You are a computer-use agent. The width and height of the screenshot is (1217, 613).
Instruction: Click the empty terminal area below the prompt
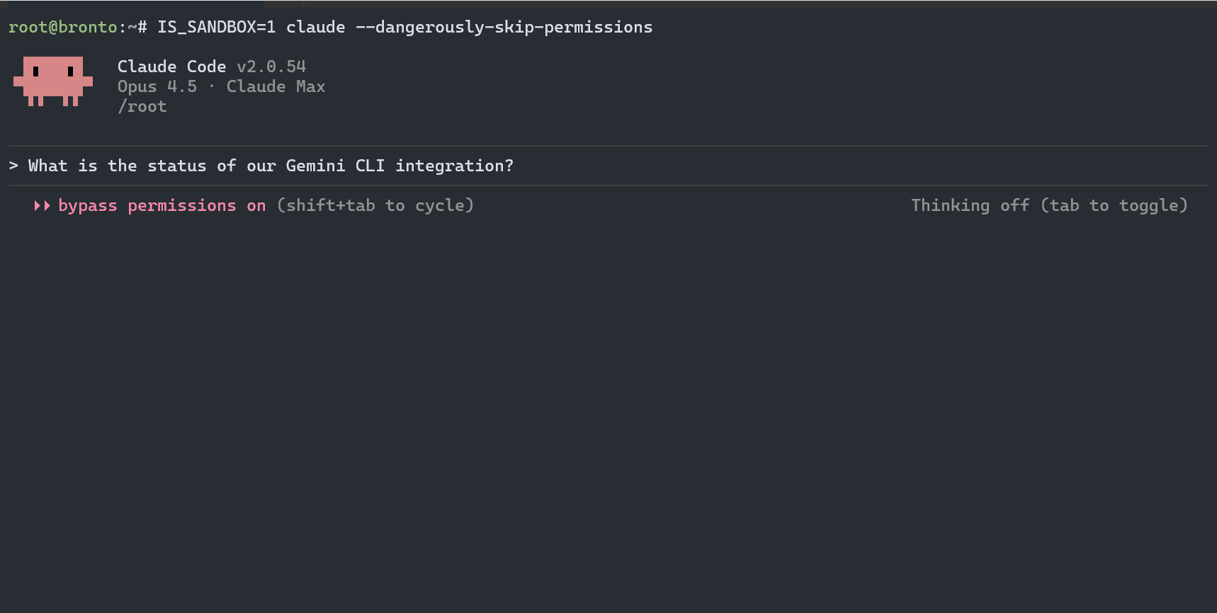coord(608,411)
